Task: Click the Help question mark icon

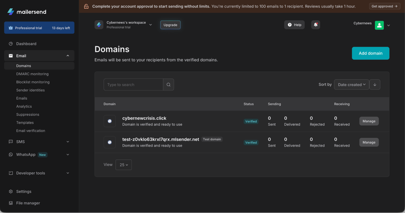Action: point(290,25)
